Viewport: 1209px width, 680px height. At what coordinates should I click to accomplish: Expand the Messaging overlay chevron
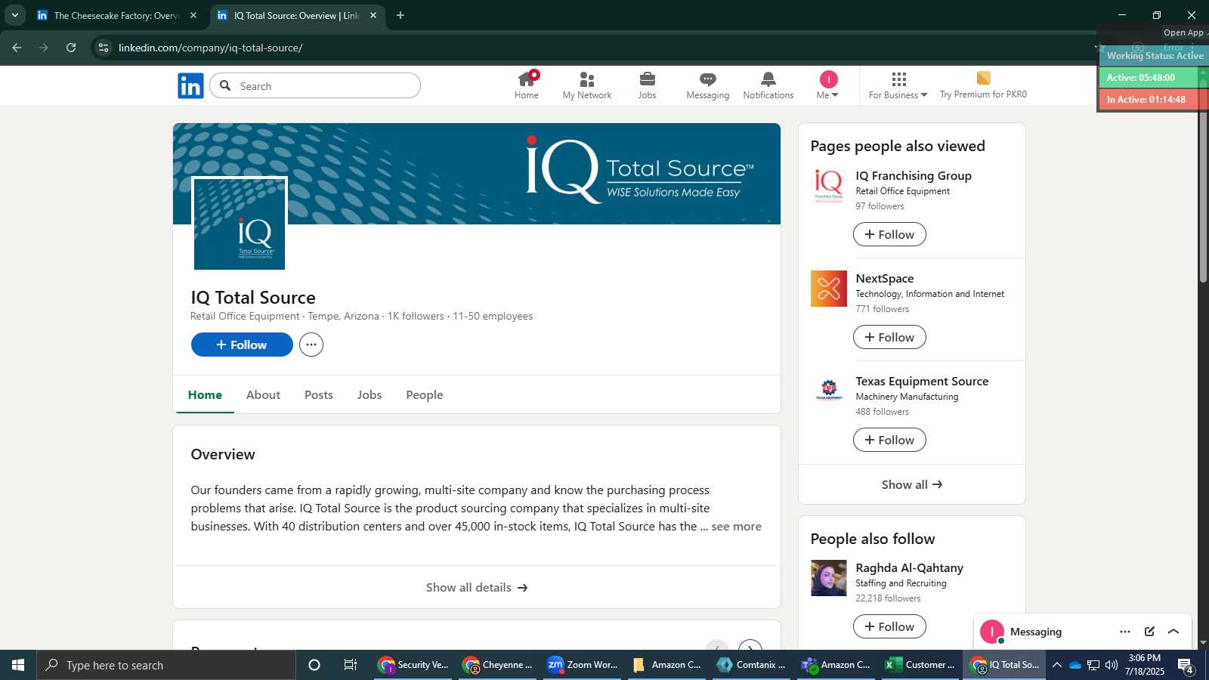point(1173,632)
